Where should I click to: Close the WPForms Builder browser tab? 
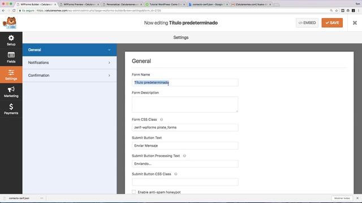(x=55, y=5)
